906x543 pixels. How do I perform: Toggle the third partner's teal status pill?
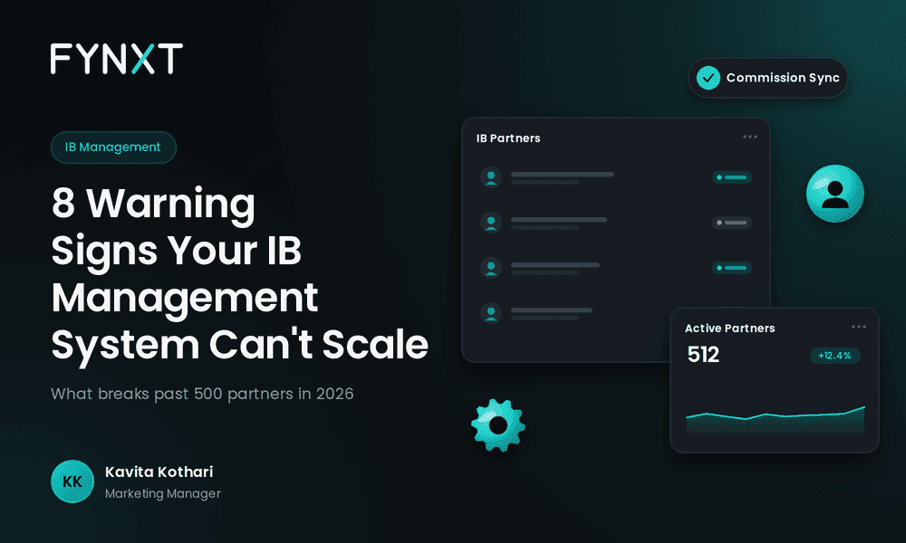(731, 268)
